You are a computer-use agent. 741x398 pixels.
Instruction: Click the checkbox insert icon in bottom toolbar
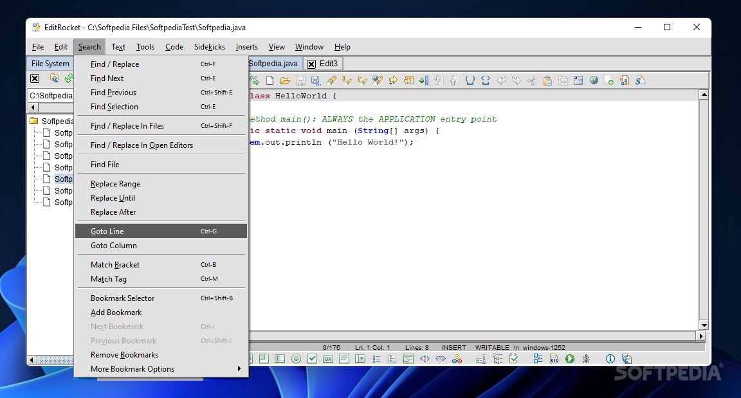[x=313, y=359]
